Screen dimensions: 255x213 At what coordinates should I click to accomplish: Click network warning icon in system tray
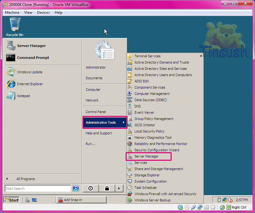coord(225,200)
